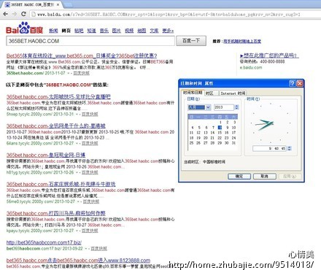Viewport: 321px width, 270px height.
Task: Click the year 2013 spinner arrows
Action: (x=236, y=107)
